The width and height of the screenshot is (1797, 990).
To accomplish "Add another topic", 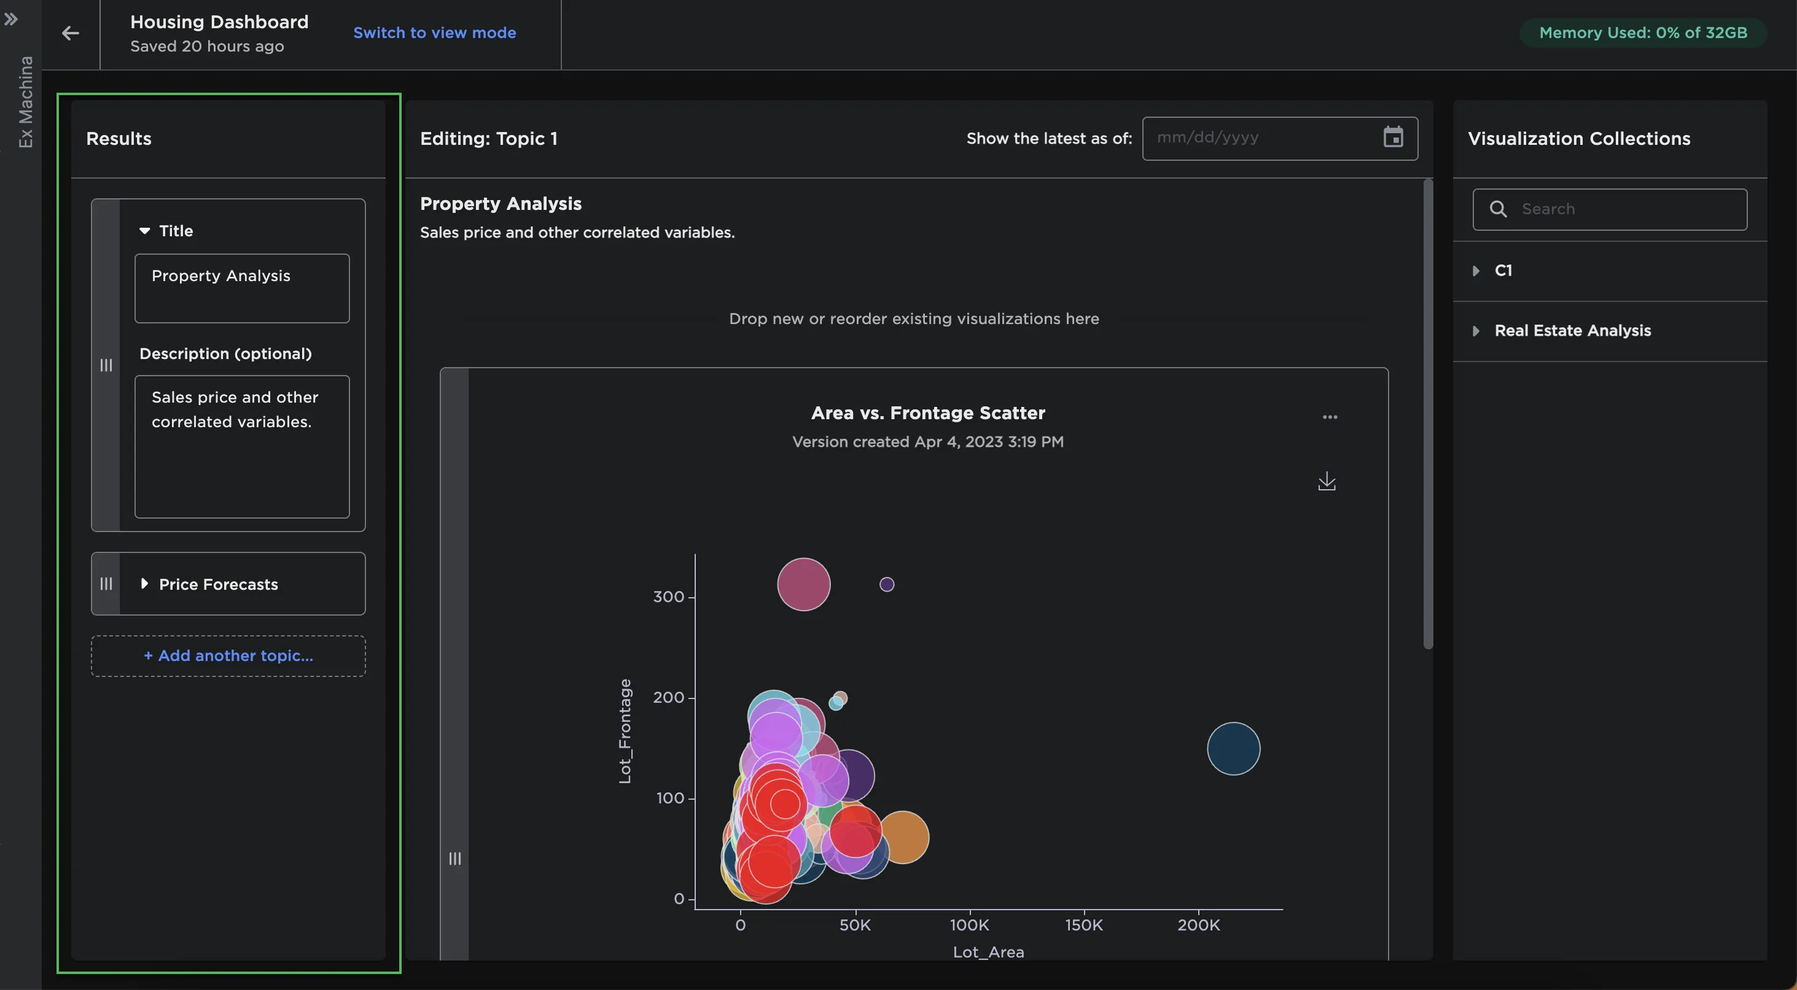I will (x=228, y=655).
